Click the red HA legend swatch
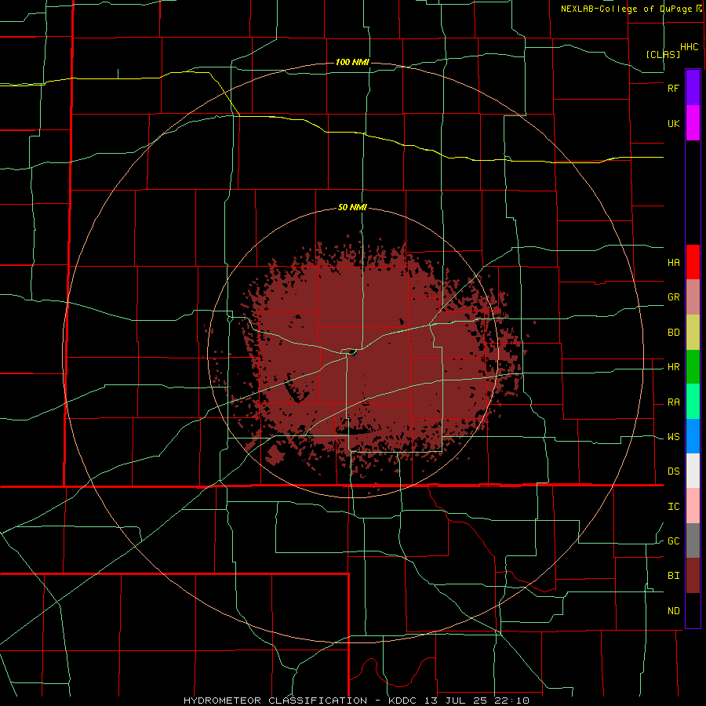Screen dimensions: 706x706 click(693, 262)
